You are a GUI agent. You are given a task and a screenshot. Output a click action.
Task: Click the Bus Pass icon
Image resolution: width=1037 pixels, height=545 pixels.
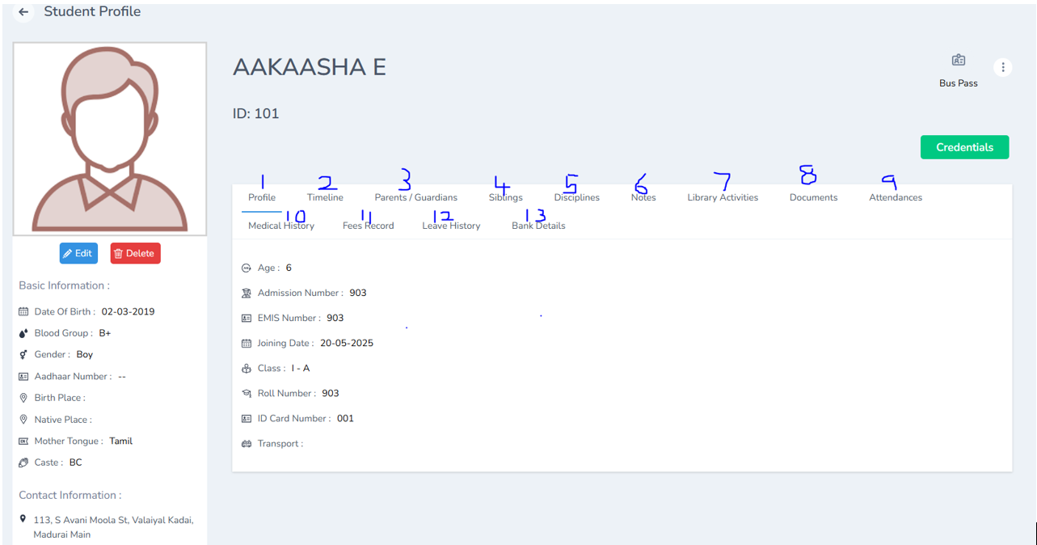pos(958,59)
